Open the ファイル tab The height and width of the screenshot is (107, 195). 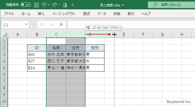tap(9, 14)
